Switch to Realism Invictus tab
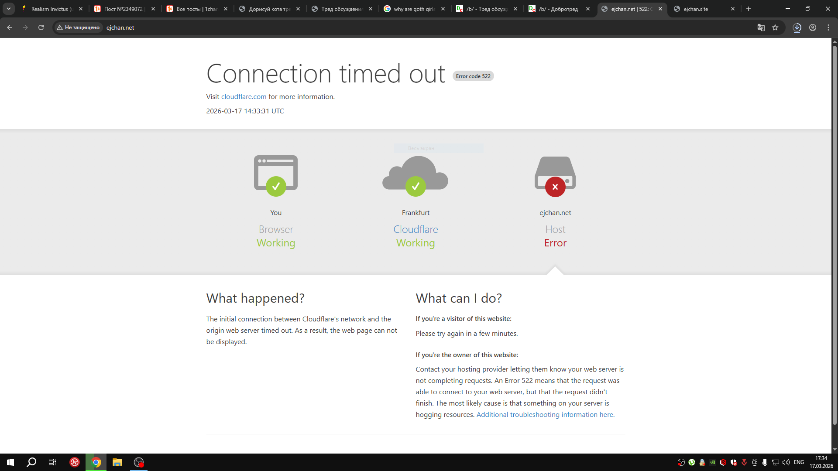This screenshot has height=471, width=838. (50, 9)
